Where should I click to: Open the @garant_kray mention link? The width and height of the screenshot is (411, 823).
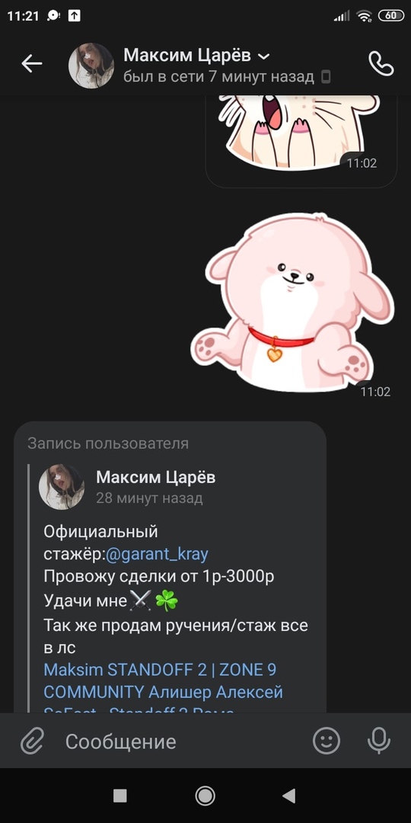157,554
